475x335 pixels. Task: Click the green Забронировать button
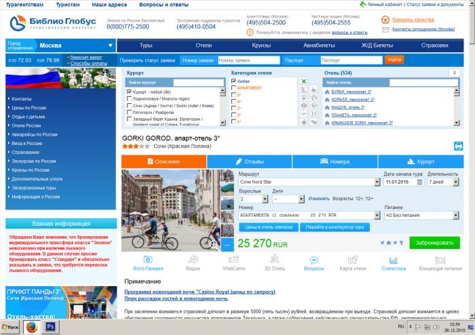coord(434,243)
